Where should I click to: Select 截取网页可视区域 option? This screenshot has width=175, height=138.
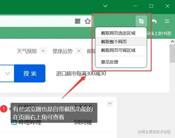(x=121, y=50)
